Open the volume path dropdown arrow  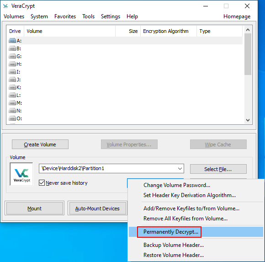point(180,168)
